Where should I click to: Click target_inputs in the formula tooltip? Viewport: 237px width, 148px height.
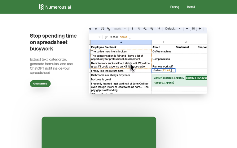(164, 83)
